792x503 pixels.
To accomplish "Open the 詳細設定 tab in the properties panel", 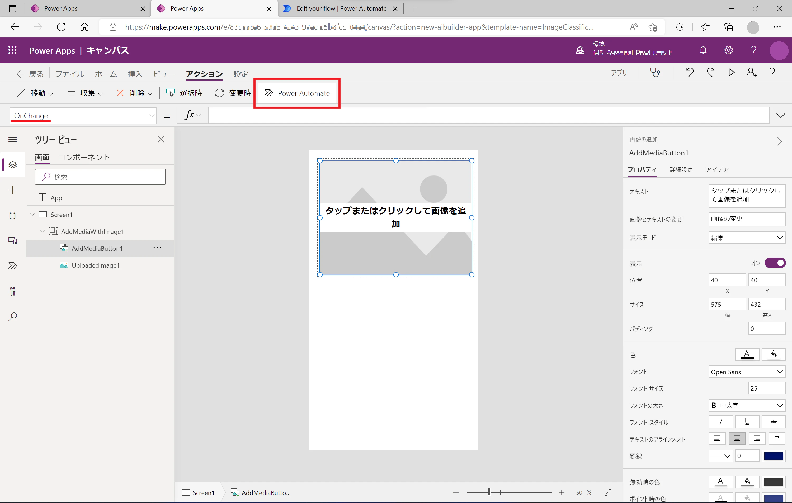I will tap(681, 169).
